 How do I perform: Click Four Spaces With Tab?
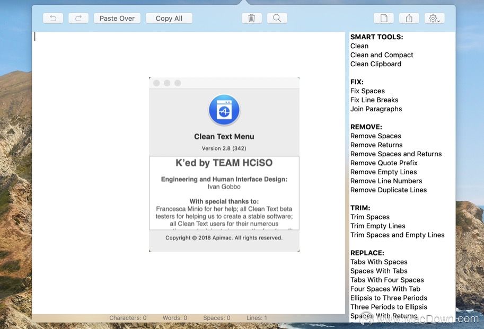coord(385,289)
